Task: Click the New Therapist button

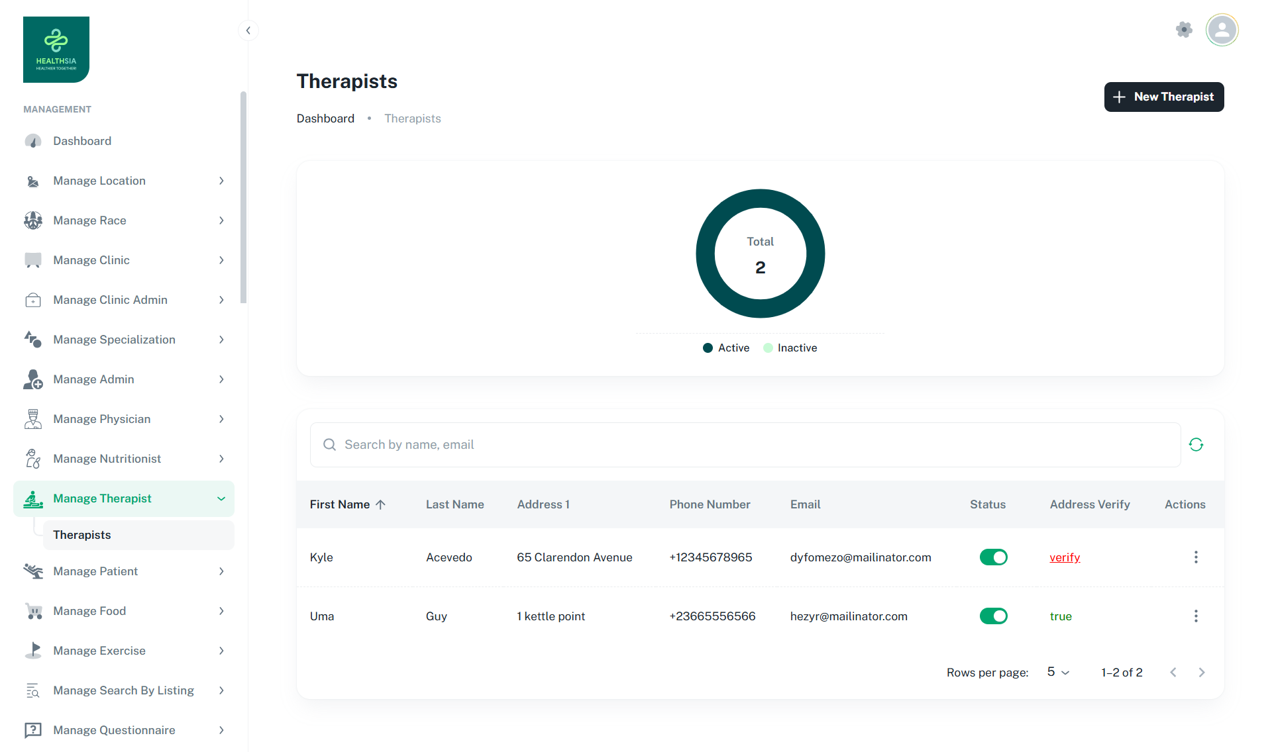Action: 1163,97
